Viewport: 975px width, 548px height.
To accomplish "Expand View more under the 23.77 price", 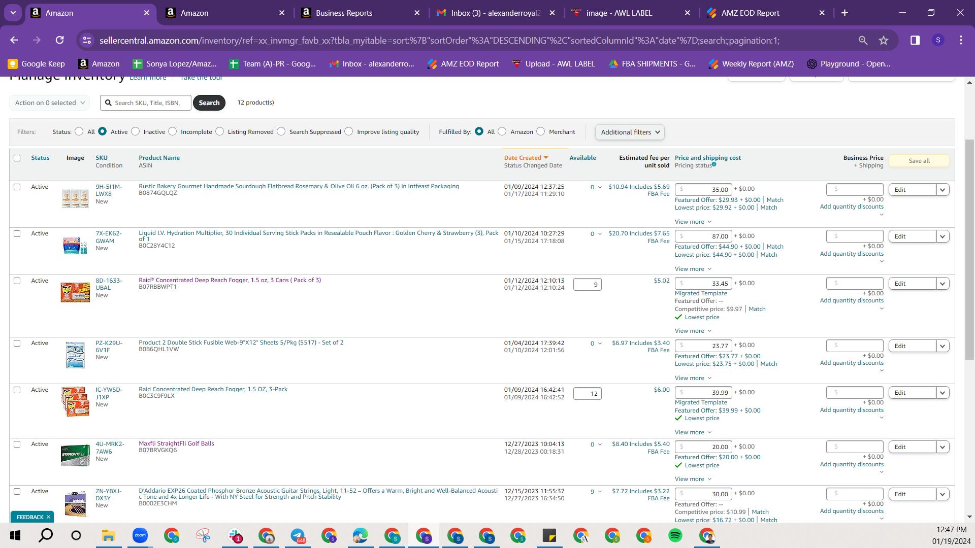I will point(693,378).
